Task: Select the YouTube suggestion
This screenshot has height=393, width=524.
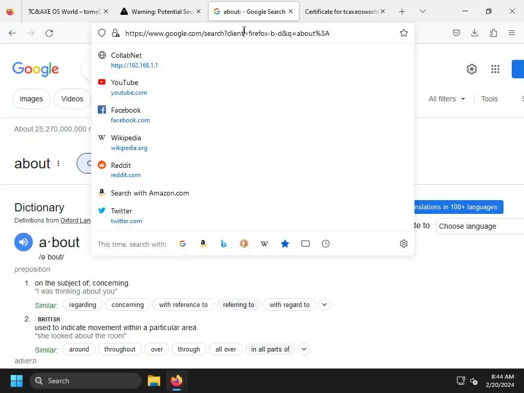Action: click(253, 87)
